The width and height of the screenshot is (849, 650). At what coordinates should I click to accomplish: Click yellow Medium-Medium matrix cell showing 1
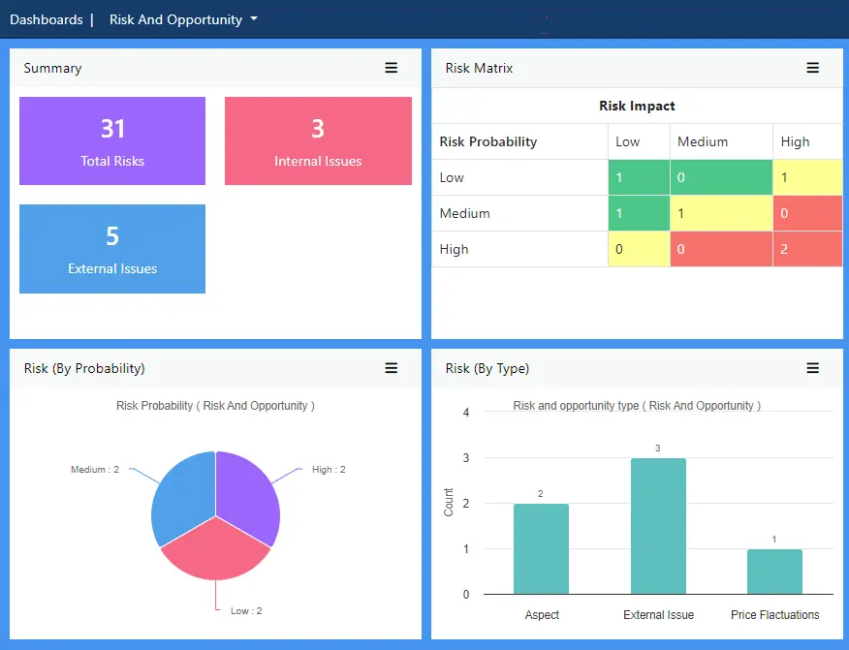coord(721,213)
